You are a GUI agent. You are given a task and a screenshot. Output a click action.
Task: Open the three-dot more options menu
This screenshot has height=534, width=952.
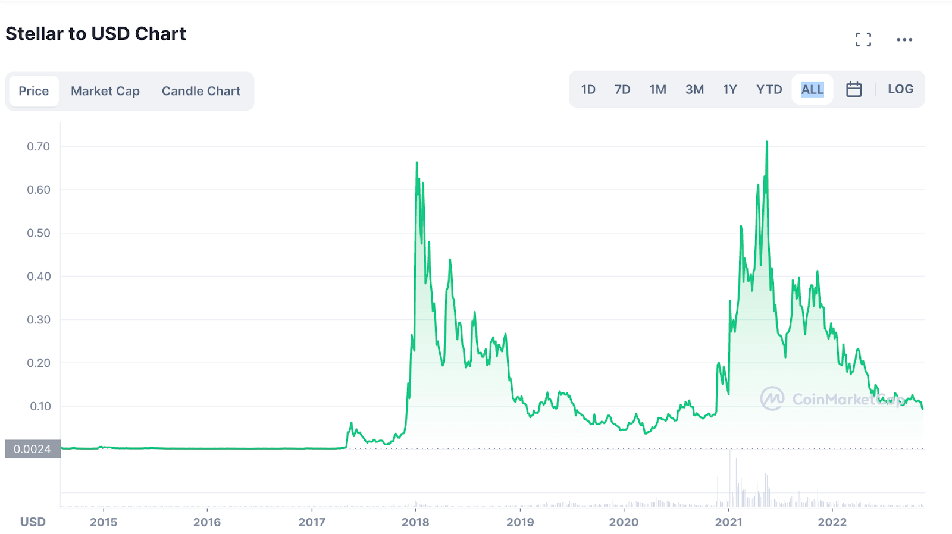904,40
